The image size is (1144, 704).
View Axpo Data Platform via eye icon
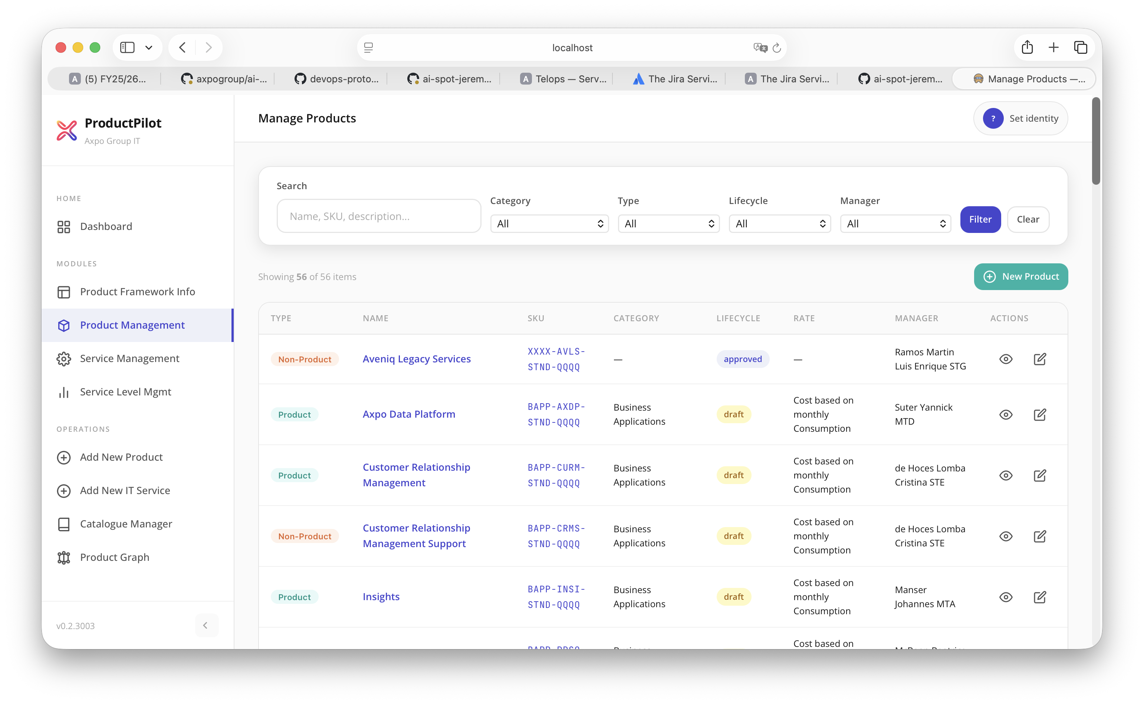pyautogui.click(x=1006, y=415)
